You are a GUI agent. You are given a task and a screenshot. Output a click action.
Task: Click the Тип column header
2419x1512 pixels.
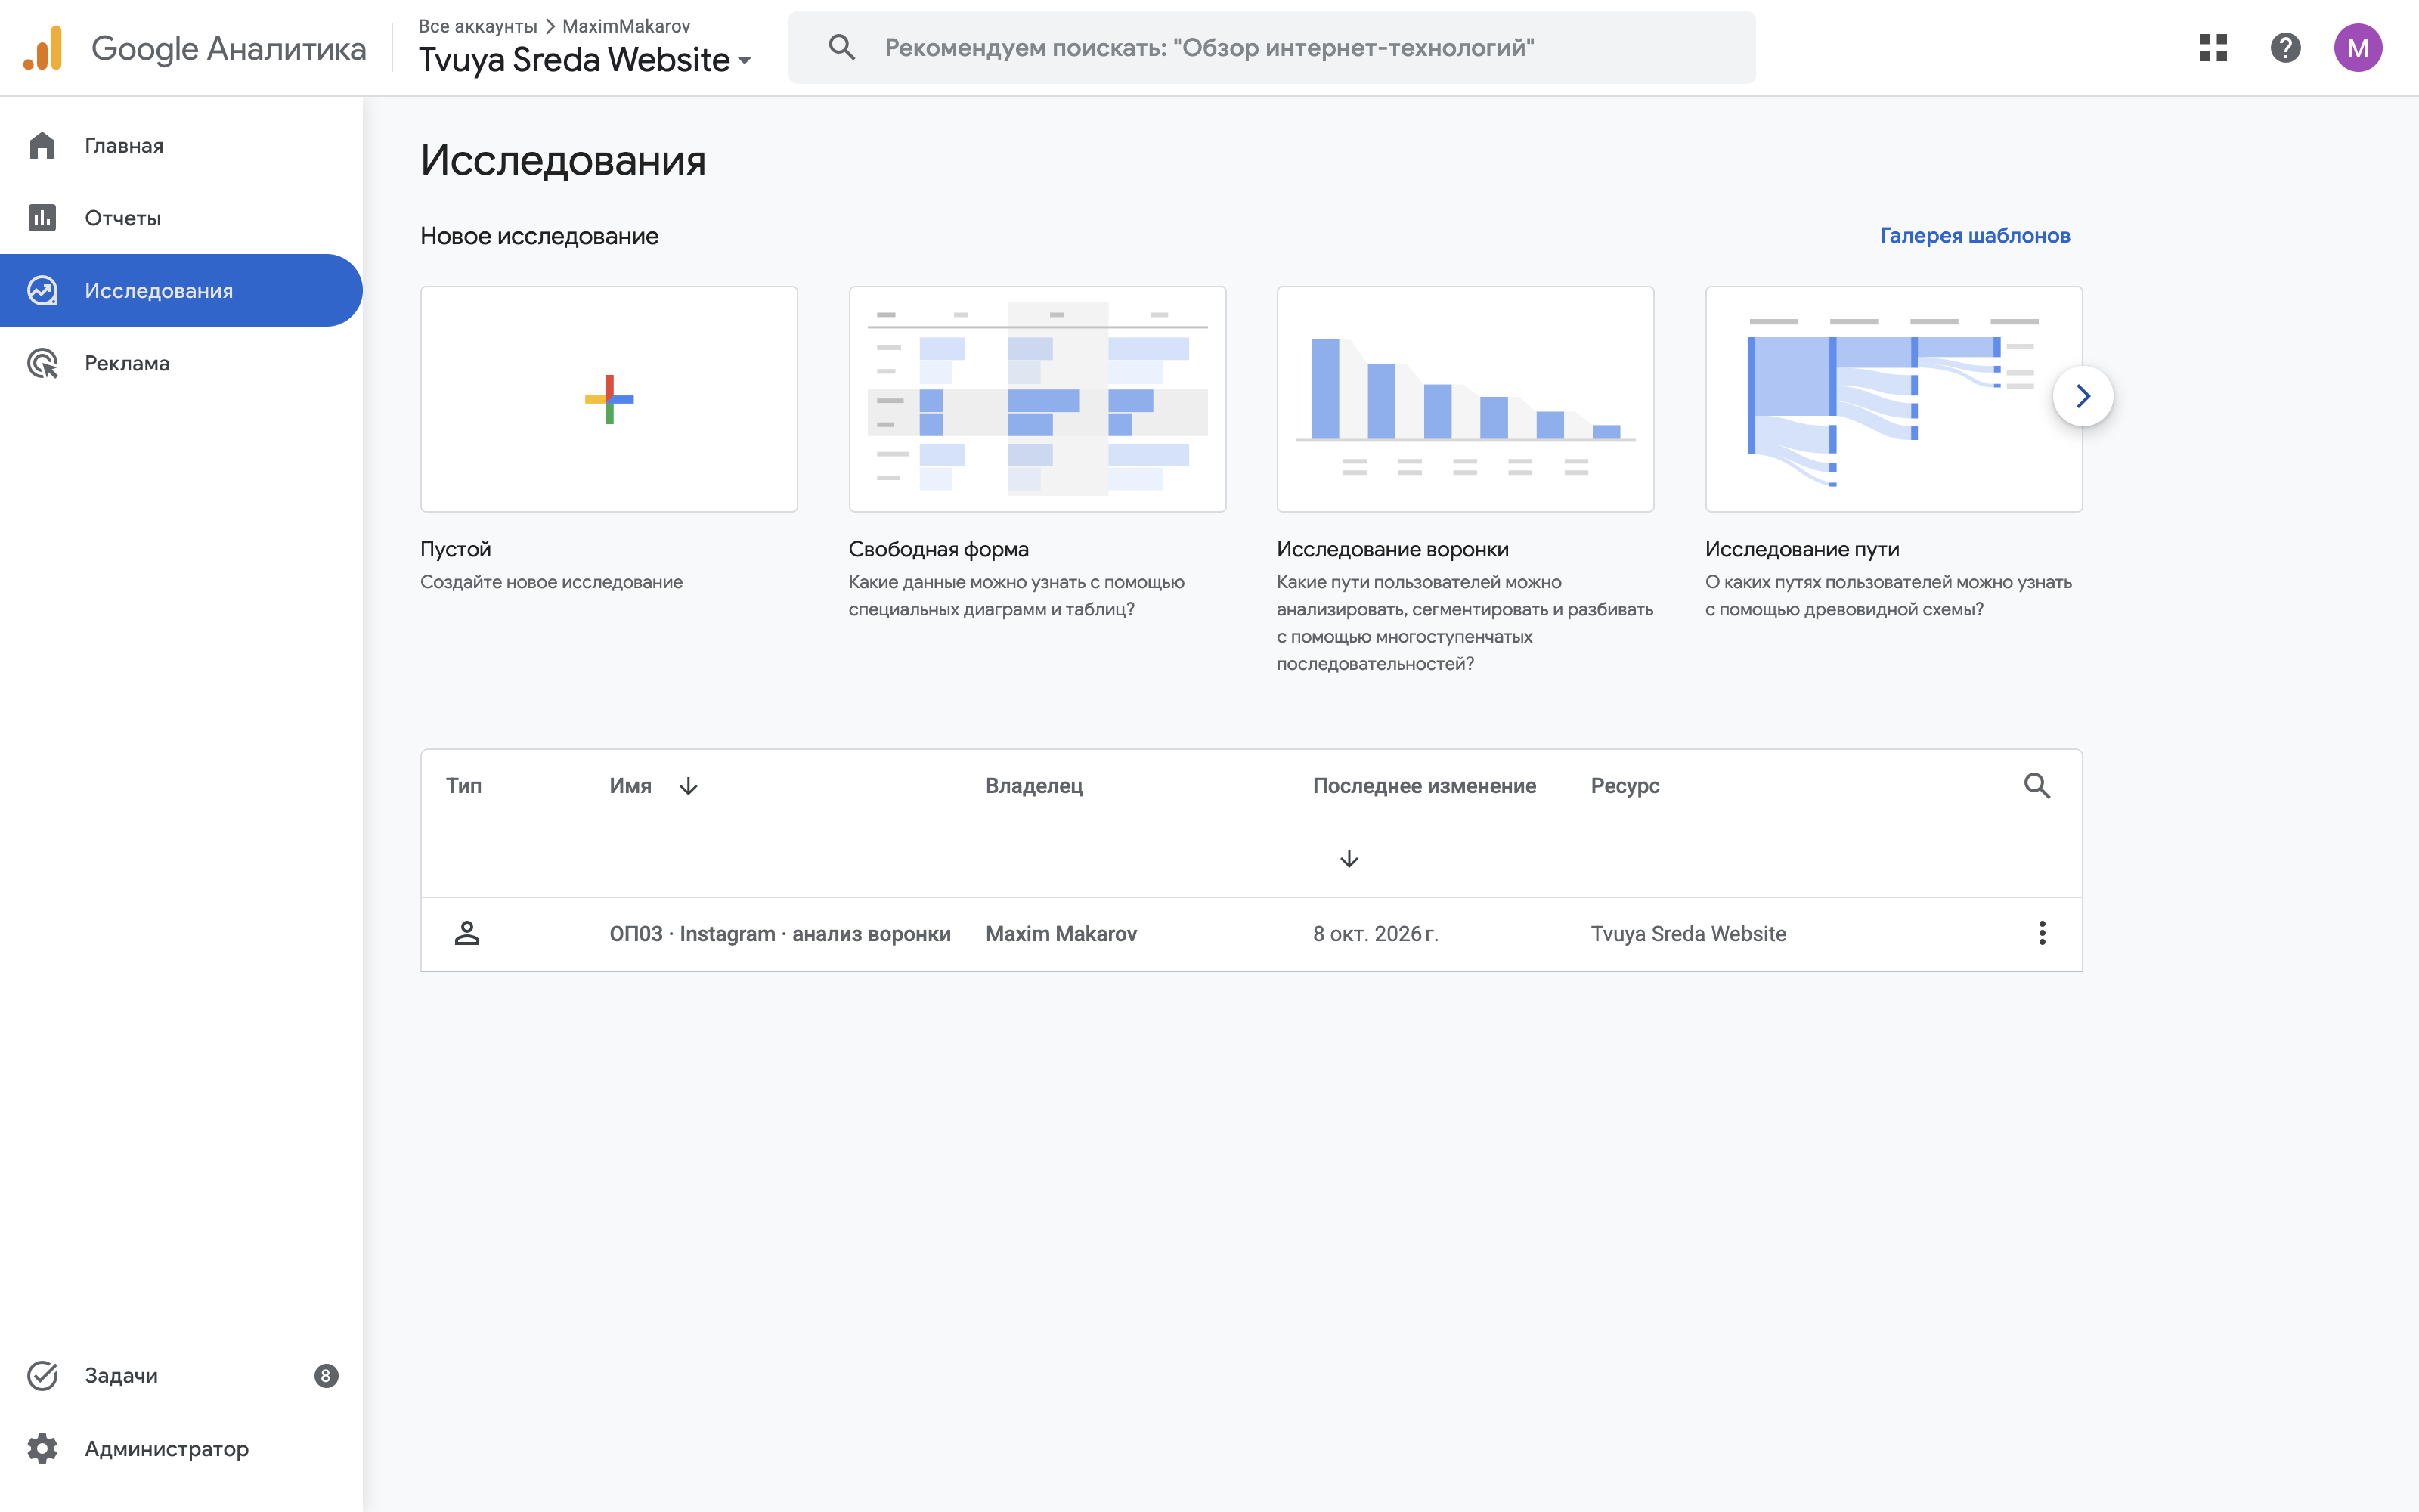464,786
